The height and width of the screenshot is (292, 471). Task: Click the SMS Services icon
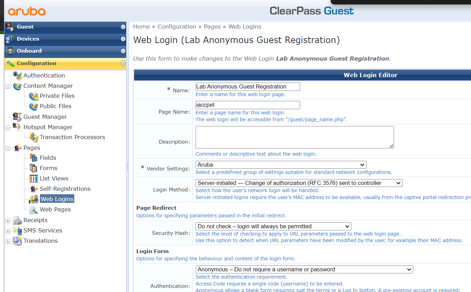[17, 230]
